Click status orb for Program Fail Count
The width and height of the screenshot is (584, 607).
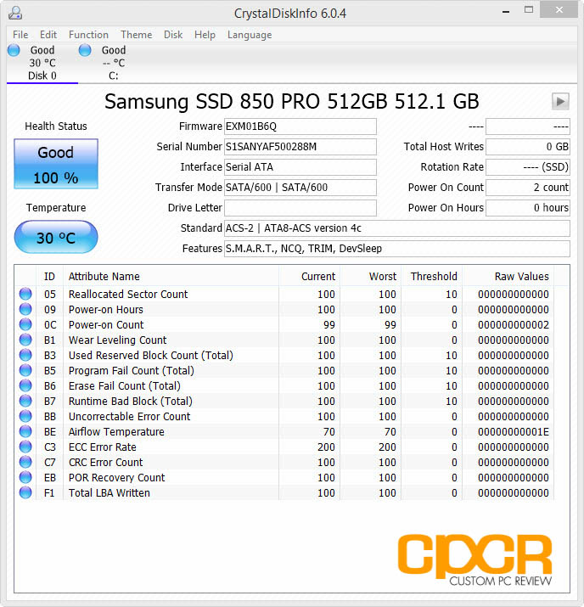point(25,370)
